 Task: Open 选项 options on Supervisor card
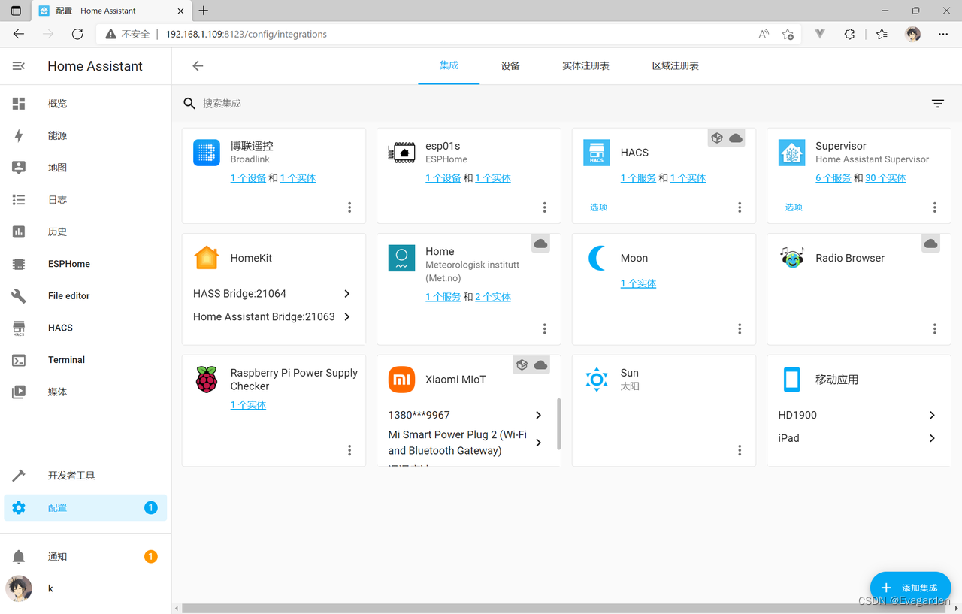pos(794,207)
